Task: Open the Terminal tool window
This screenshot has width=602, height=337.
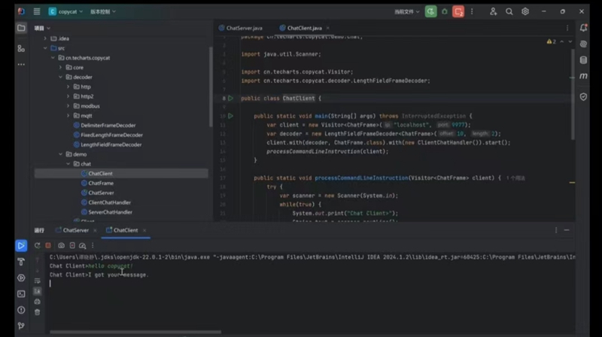Action: [21, 294]
